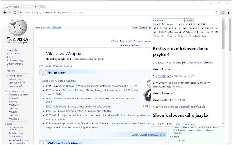
Task: Enable the substantiva checkbox
Action: (x=190, y=36)
